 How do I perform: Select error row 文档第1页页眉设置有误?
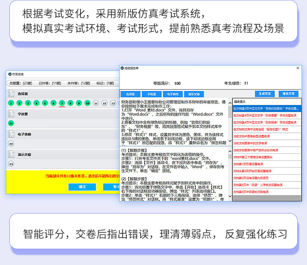[x=267, y=164]
